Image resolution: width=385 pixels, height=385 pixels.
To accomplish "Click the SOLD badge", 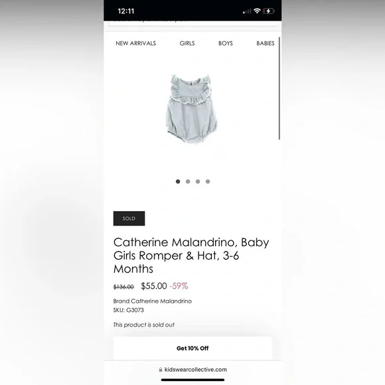I will click(129, 218).
